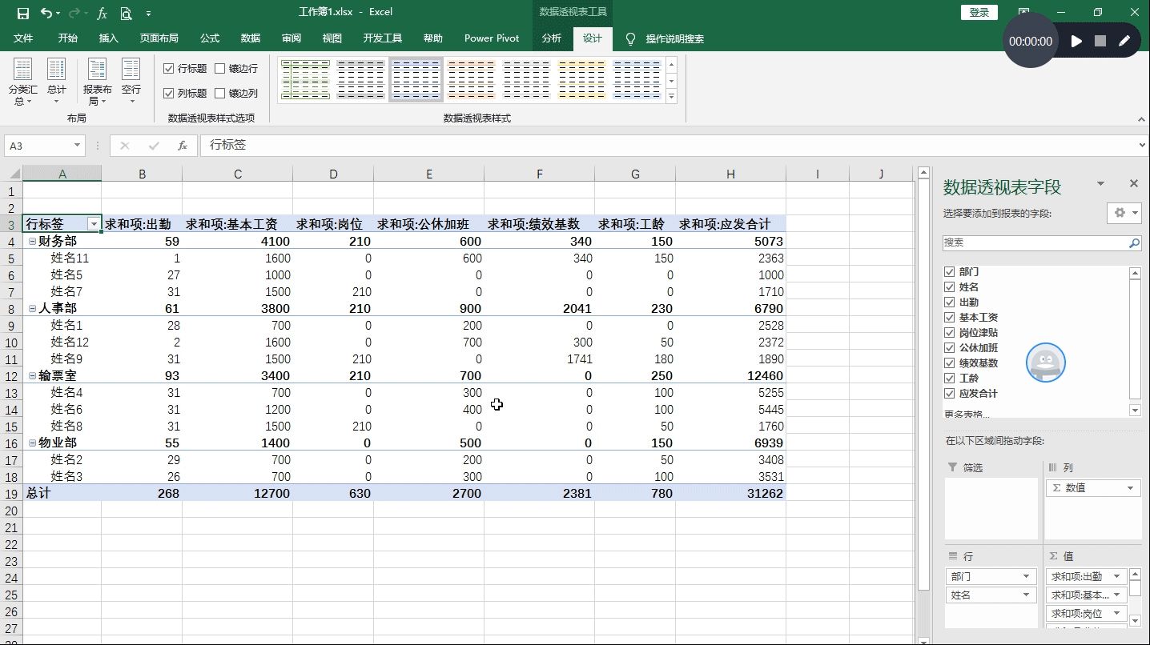Open the 部门 field dropdown in rows area

(1026, 576)
